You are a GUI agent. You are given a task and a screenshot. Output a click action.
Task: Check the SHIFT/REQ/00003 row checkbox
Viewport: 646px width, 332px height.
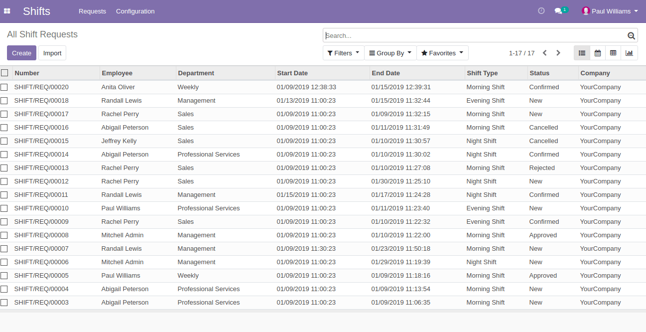click(x=4, y=303)
